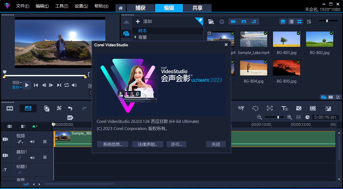Mute the 视频 track audio
This screenshot has width=343, height=189.
point(32,142)
